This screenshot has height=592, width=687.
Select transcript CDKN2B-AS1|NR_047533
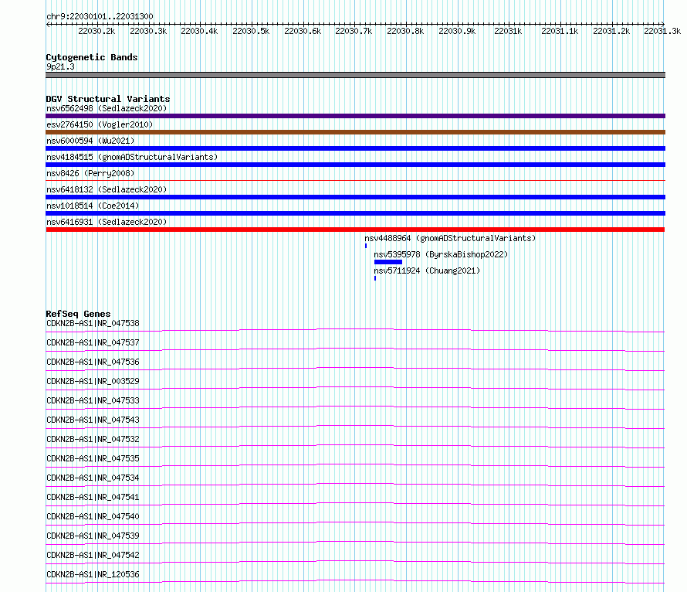[93, 400]
